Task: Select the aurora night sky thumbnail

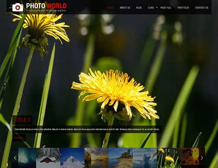Action: pyautogui.click(x=27, y=158)
